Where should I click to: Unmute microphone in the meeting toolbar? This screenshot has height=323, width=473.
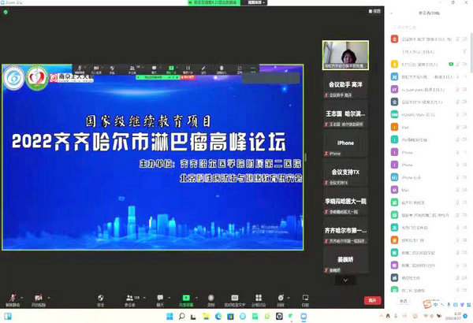tap(12, 298)
